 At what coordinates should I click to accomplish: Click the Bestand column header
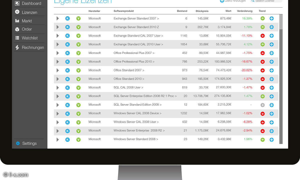pos(182,11)
